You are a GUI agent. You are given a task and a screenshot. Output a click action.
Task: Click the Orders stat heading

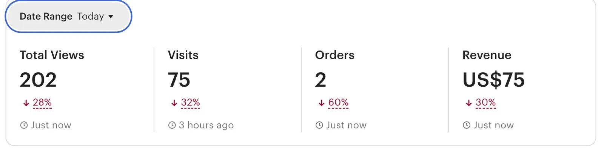(334, 55)
